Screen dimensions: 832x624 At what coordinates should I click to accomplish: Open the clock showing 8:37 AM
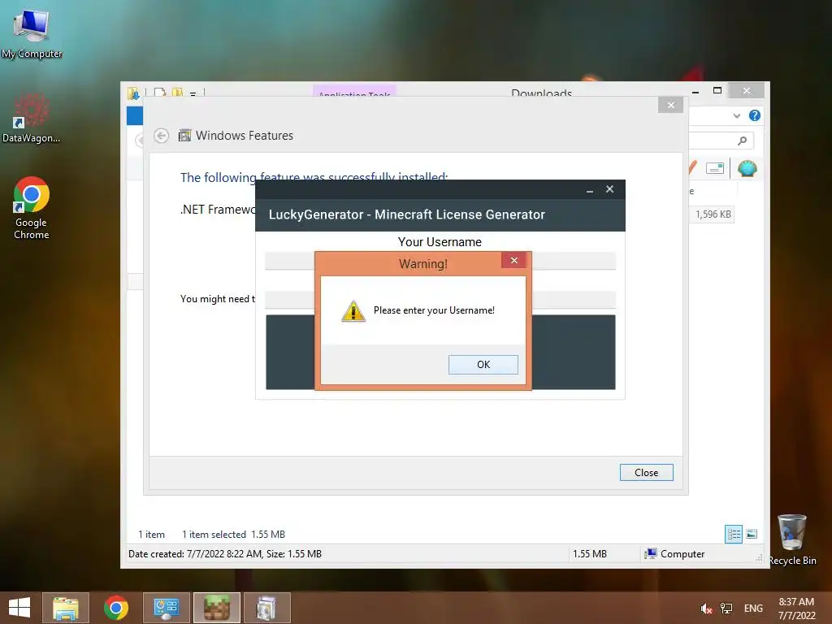coord(796,609)
